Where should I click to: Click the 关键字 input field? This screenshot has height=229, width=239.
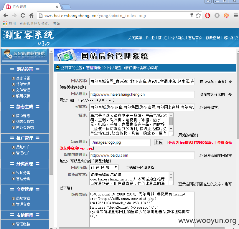pyautogui.click(x=142, y=107)
